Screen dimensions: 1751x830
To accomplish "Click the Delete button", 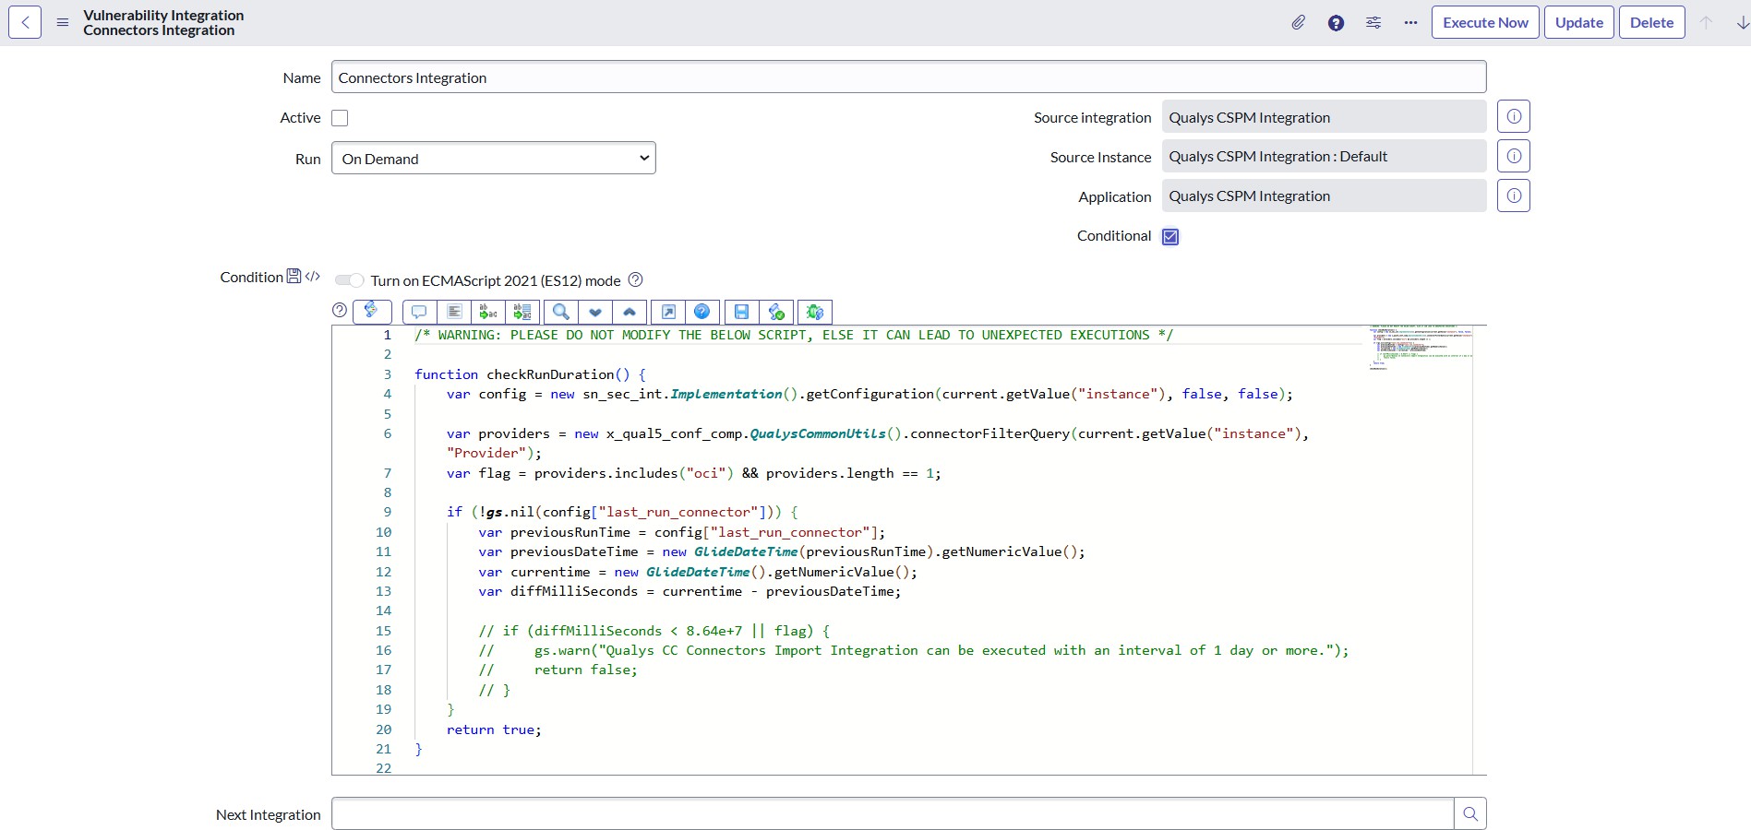I will click(x=1651, y=22).
